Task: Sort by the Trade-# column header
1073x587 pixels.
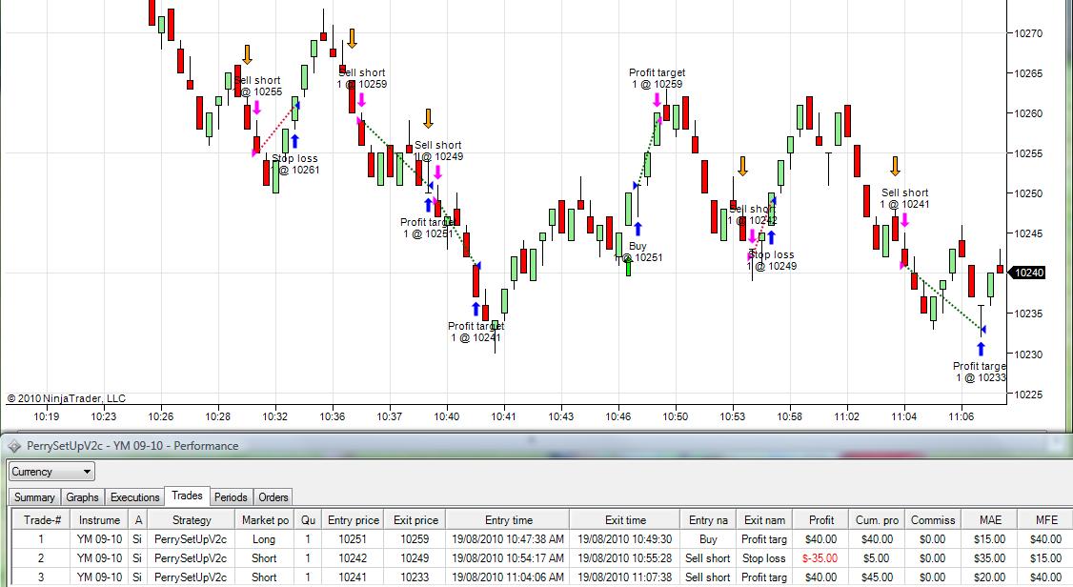Action: tap(42, 520)
